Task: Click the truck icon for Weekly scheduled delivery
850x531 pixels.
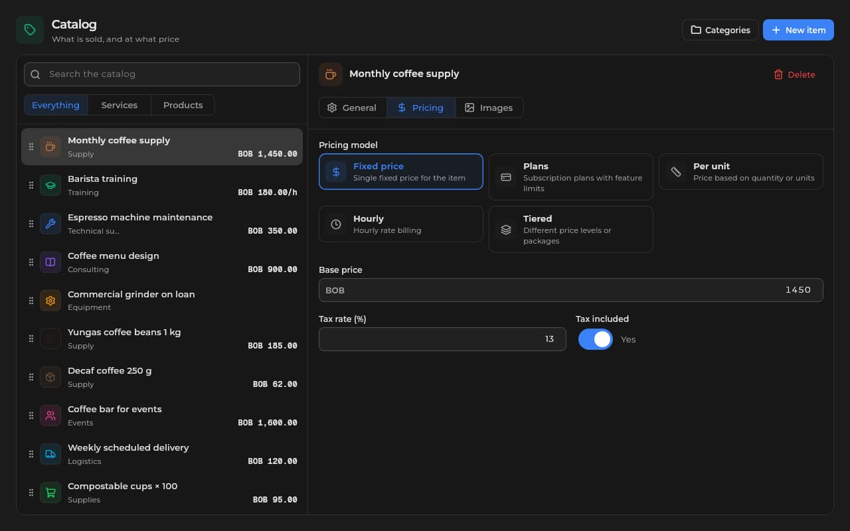Action: pos(50,454)
